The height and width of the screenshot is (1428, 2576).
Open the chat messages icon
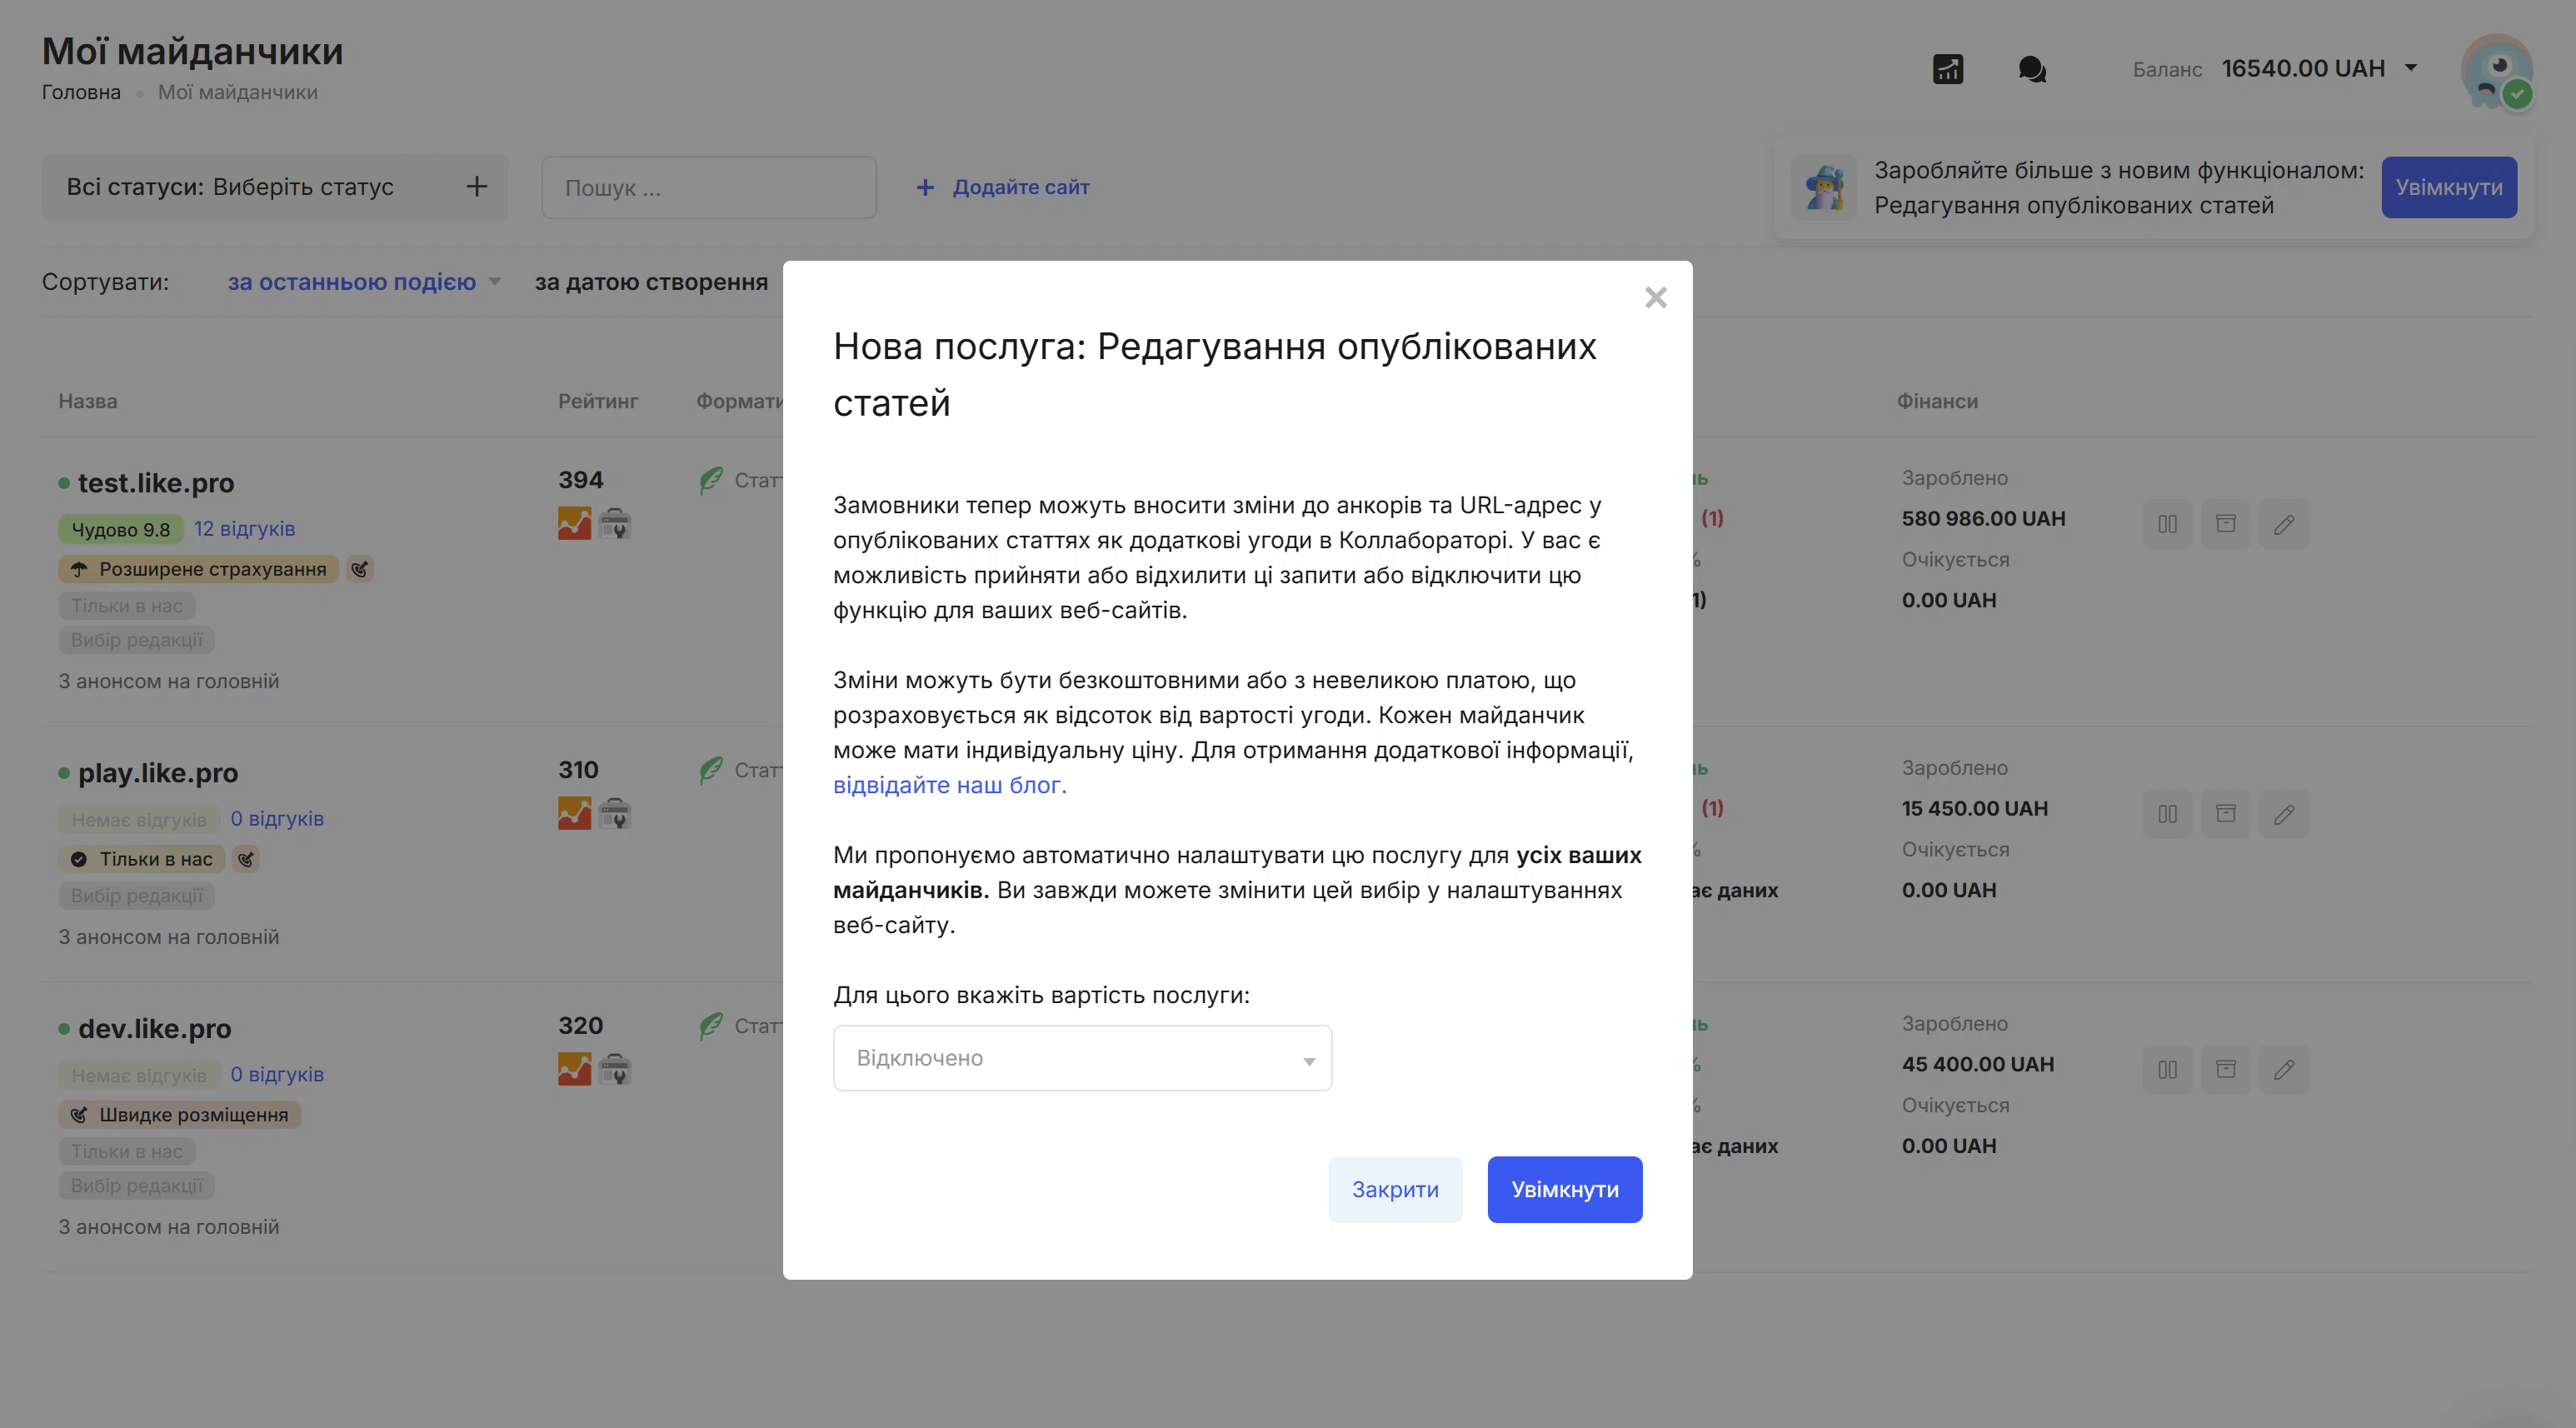click(x=2031, y=69)
